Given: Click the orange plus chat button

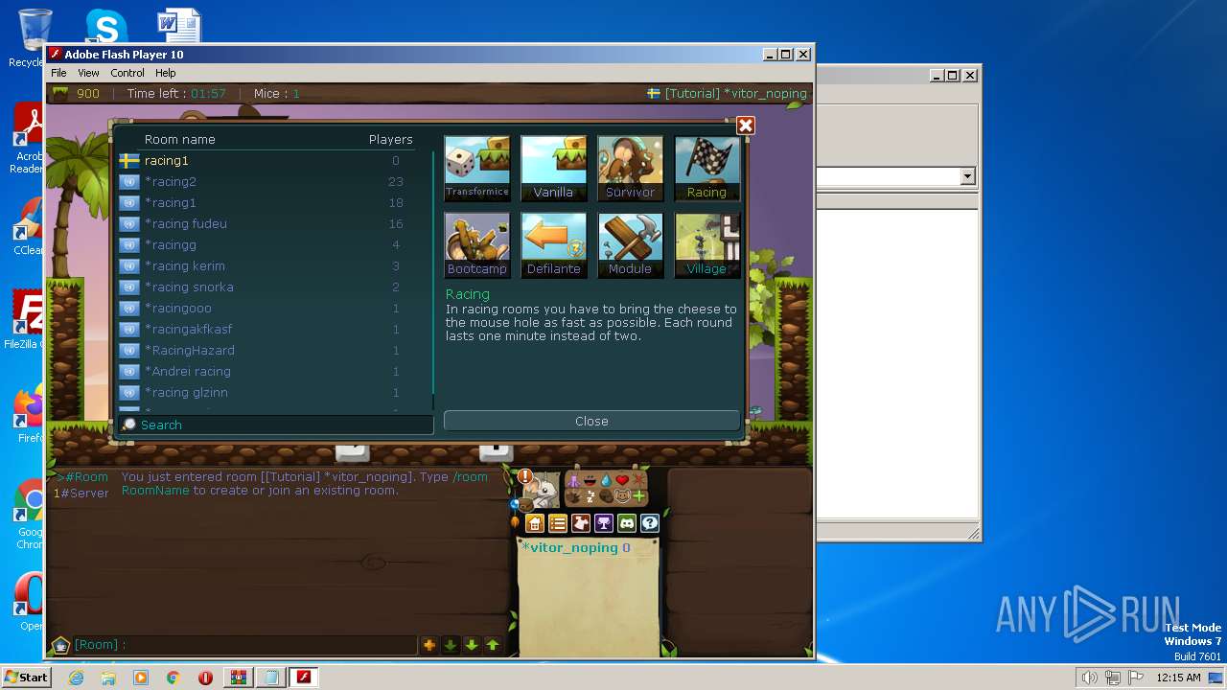Looking at the screenshot, I should pyautogui.click(x=429, y=645).
